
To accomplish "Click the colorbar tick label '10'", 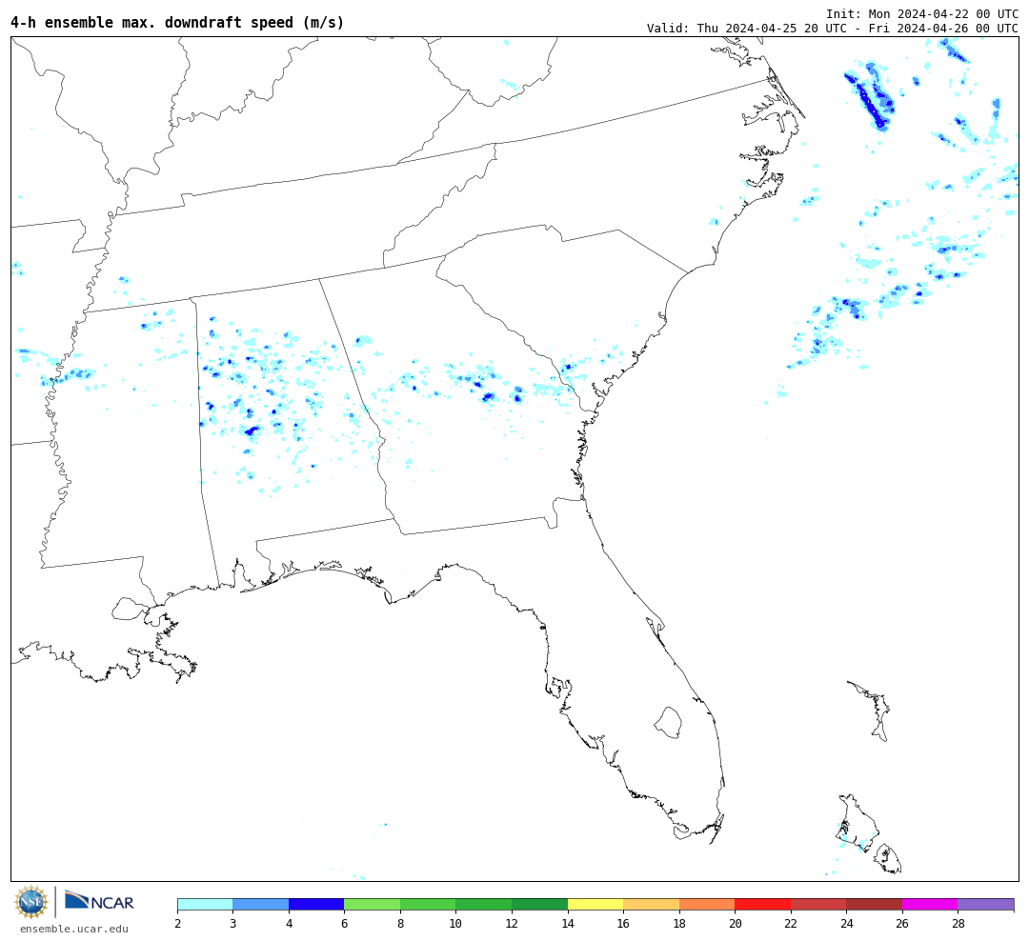I will (x=456, y=924).
